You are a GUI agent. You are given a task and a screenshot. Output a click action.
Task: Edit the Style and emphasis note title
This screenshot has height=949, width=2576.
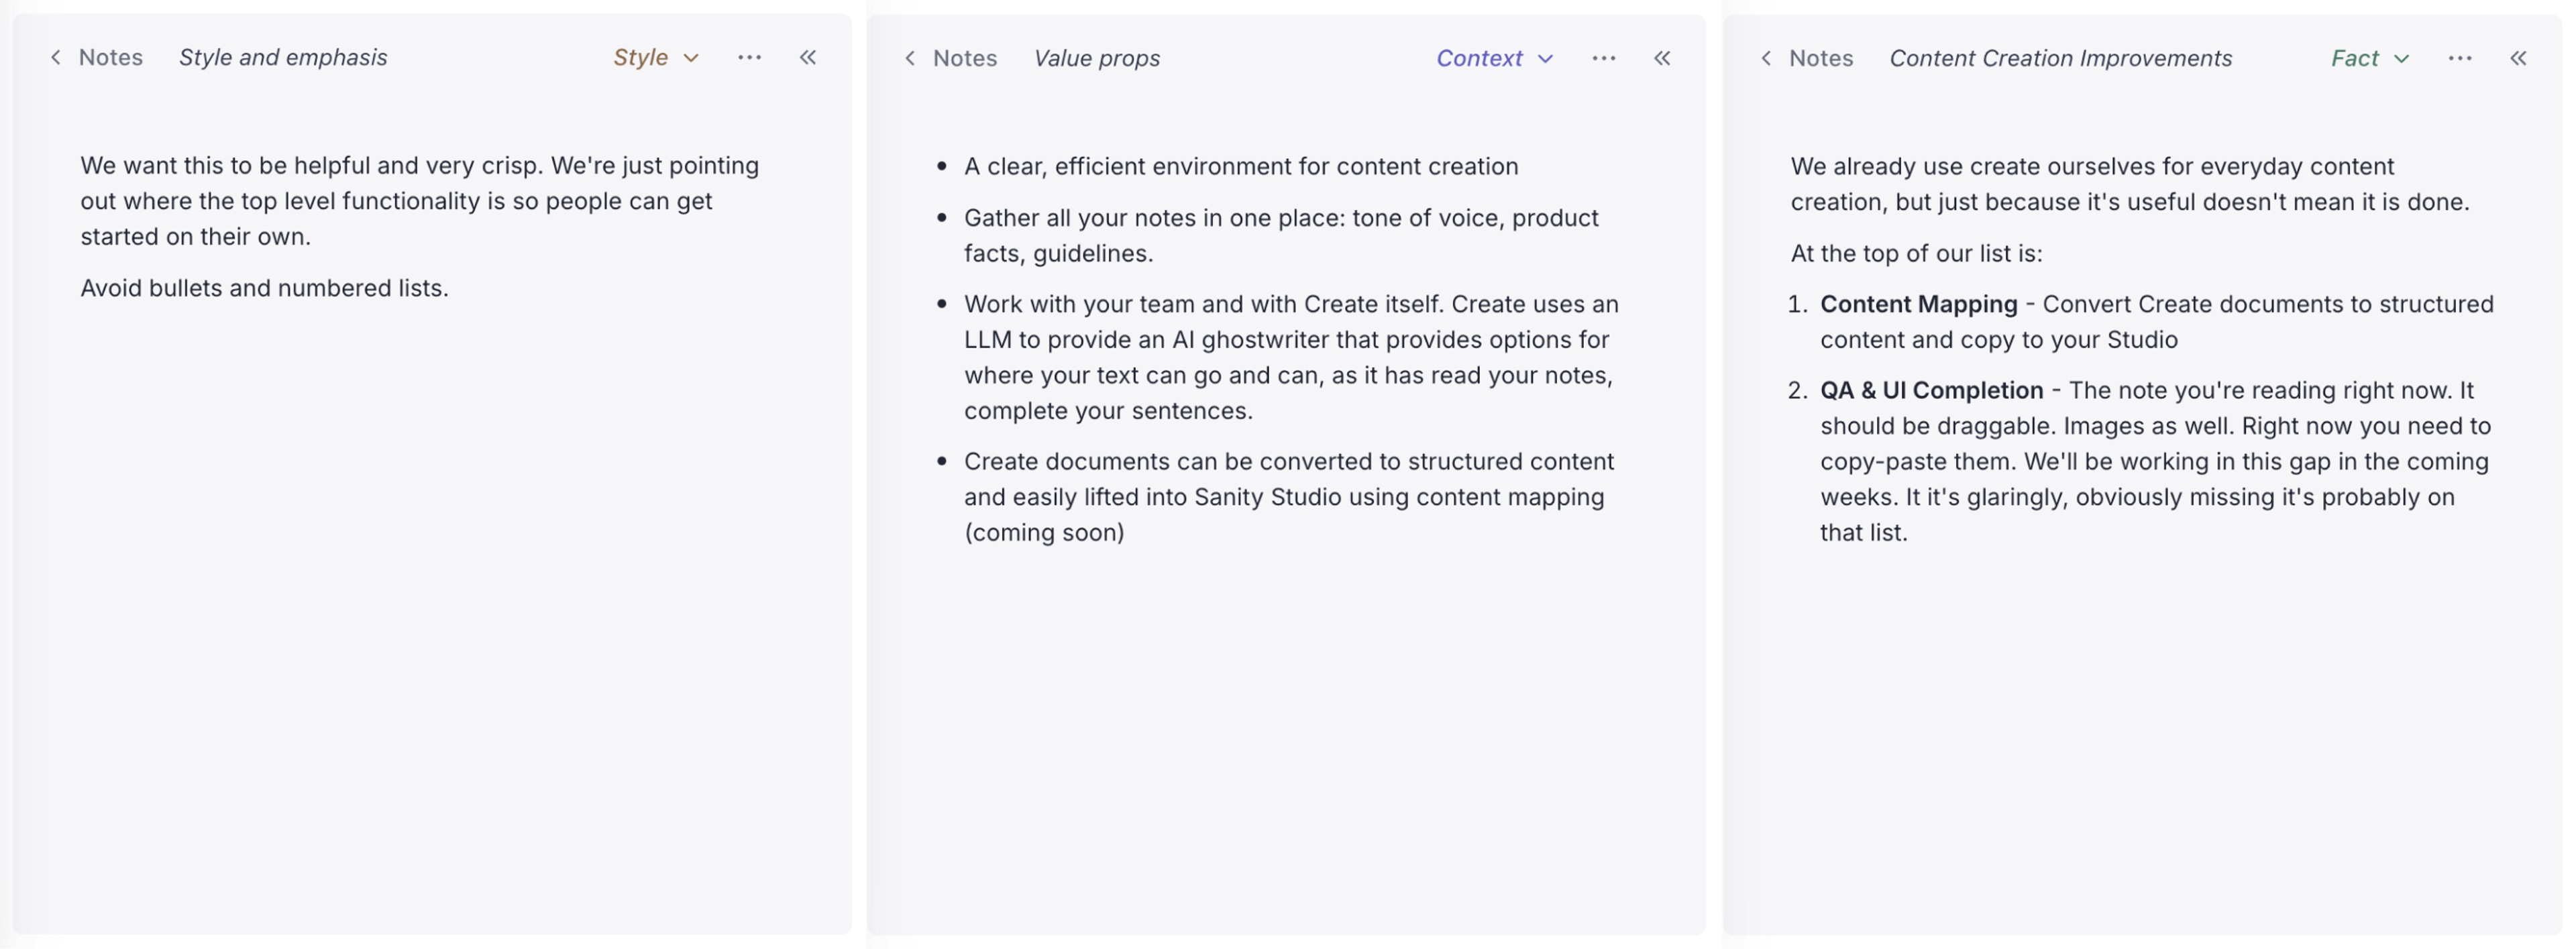tap(283, 58)
